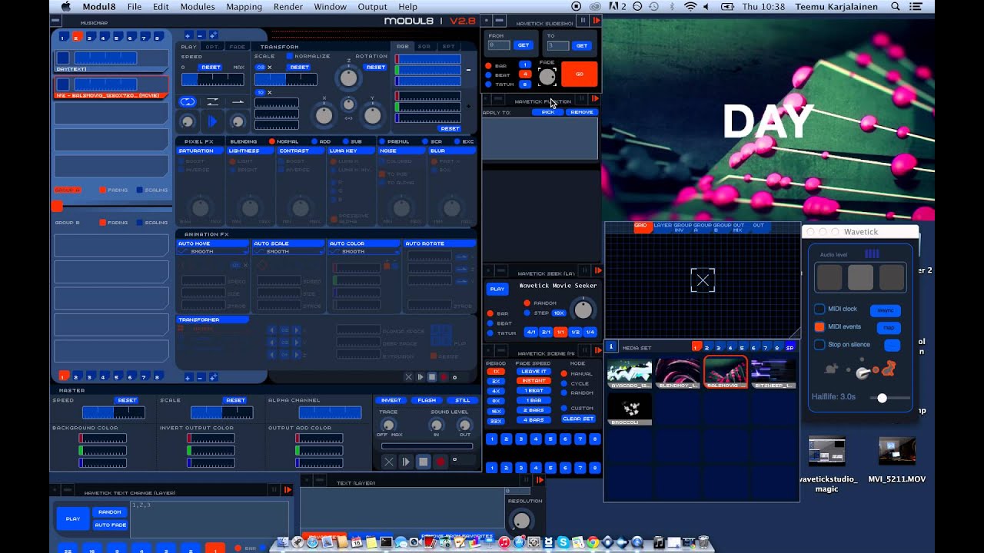Start the Wavetick Function module play icon
Viewport: 984px width, 553px height.
click(596, 99)
